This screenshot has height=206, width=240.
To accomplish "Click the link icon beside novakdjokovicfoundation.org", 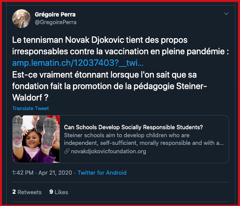I will 67,151.
